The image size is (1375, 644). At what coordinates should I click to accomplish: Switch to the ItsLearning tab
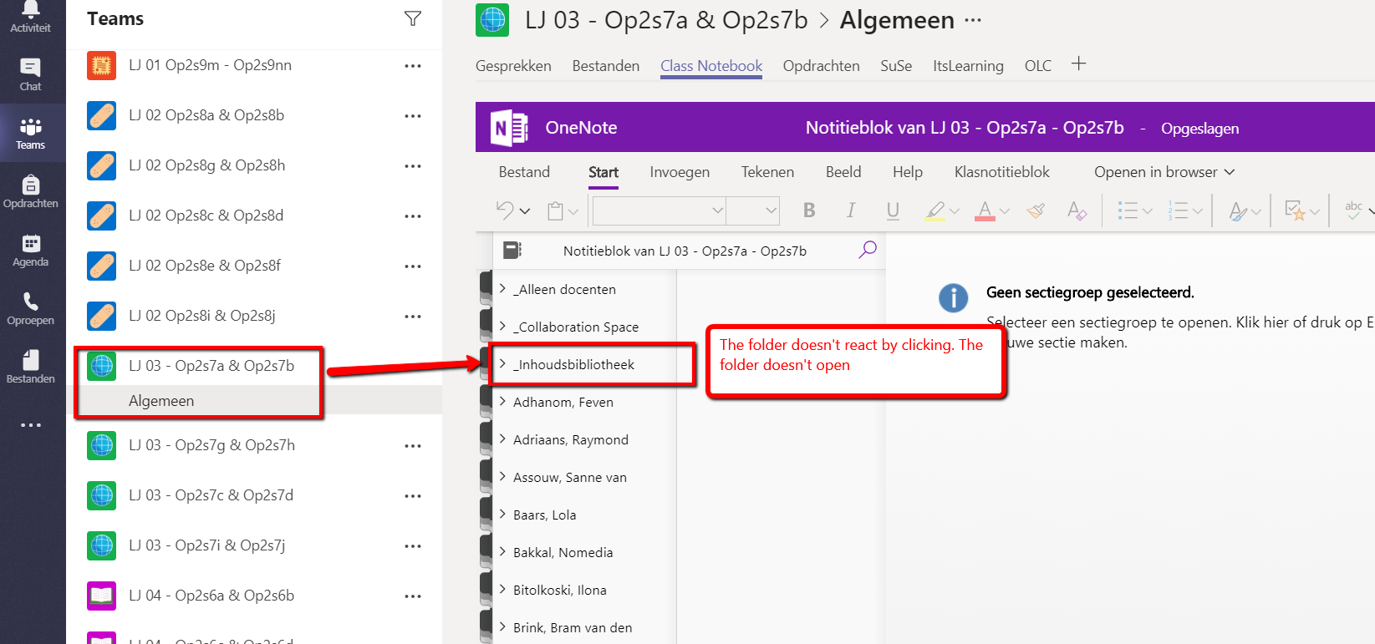[x=968, y=66]
